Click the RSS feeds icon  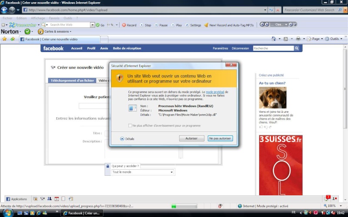point(286,39)
